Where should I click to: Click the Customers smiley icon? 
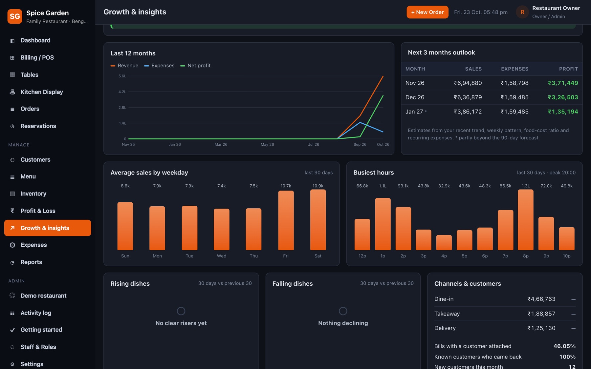point(12,160)
